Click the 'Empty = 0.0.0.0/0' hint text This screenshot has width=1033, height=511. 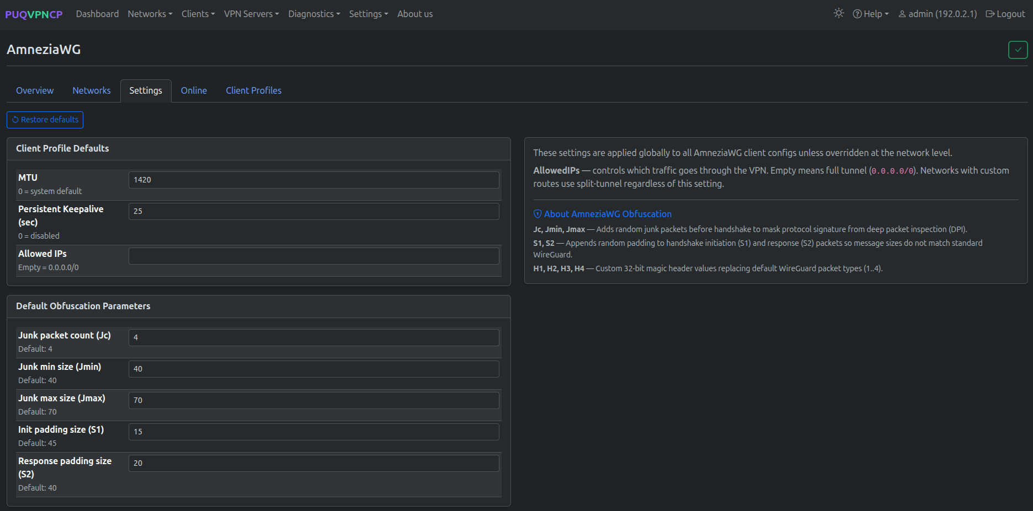coord(49,267)
